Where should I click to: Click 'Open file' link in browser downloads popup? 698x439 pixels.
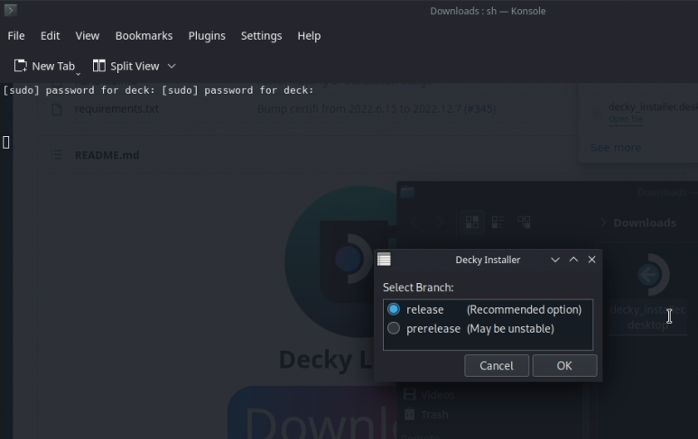pos(626,119)
